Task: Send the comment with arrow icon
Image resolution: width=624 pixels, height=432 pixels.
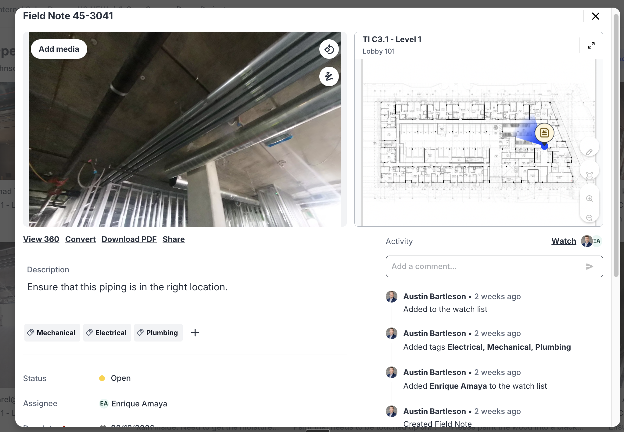Action: 589,267
